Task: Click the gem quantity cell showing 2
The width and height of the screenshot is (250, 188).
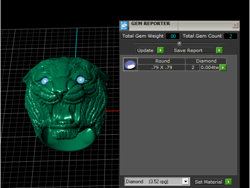Action: (x=193, y=67)
